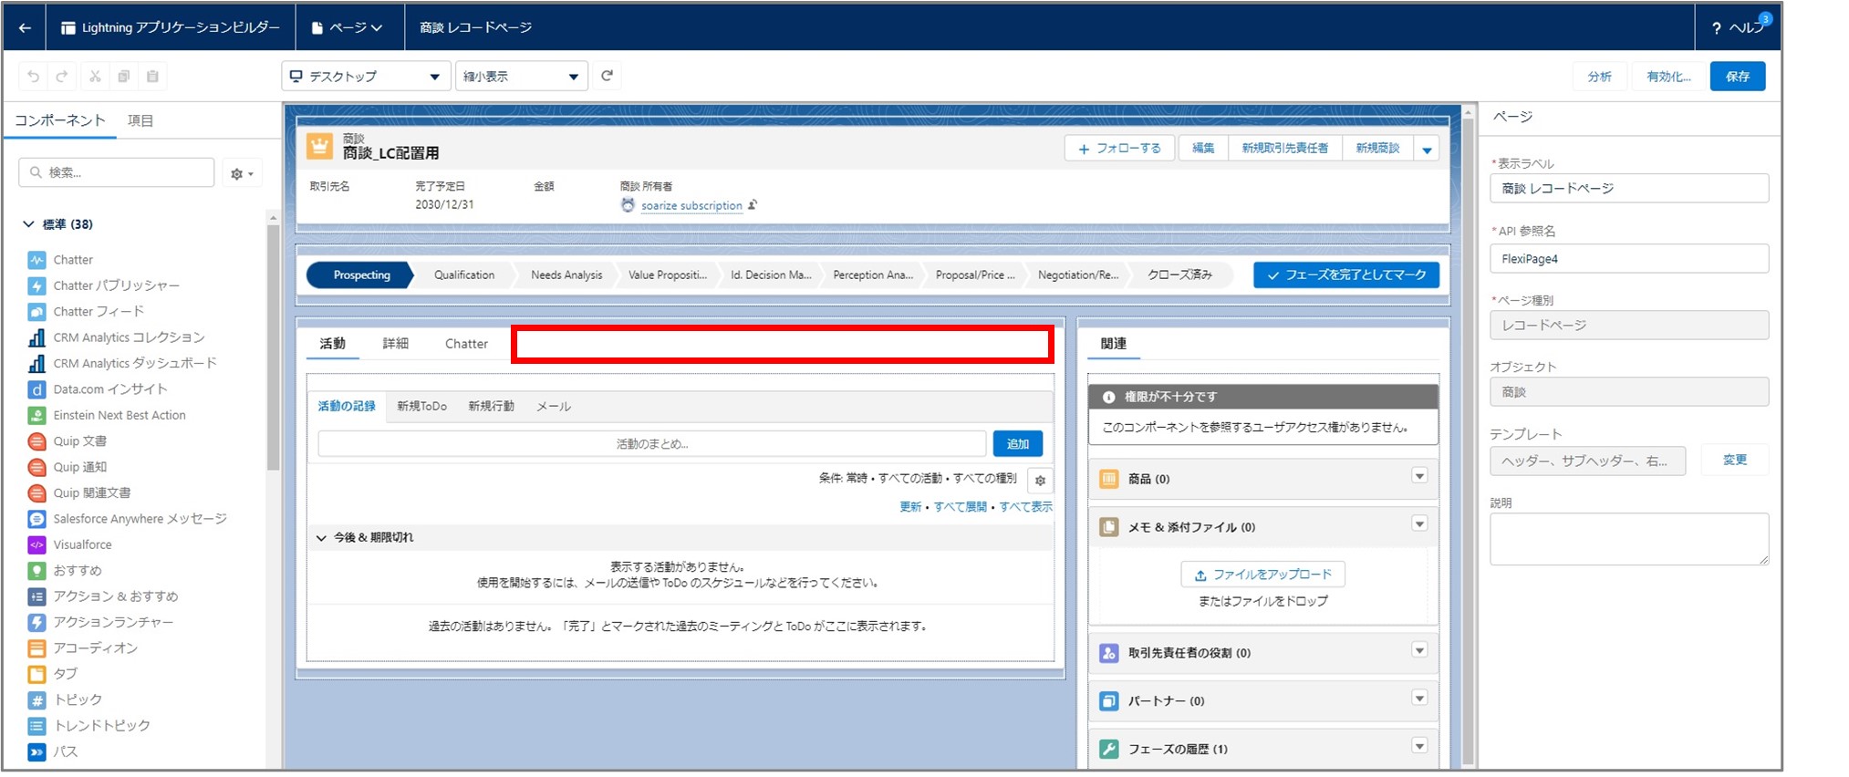1849x777 pixels.
Task: Select CRM Analytics ダッシュボード component
Action: [x=122, y=363]
